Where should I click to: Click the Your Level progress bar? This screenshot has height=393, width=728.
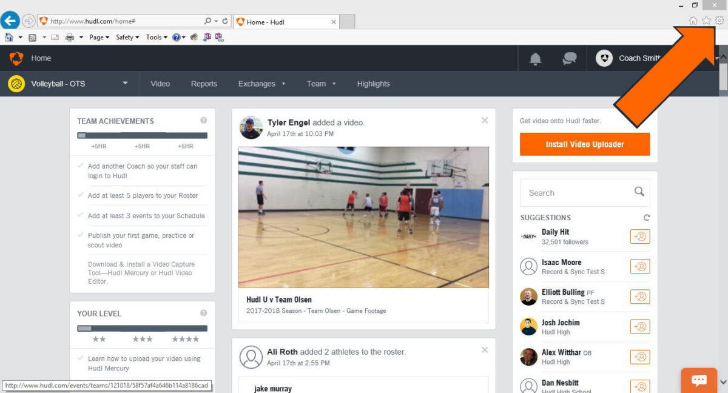pyautogui.click(x=142, y=328)
